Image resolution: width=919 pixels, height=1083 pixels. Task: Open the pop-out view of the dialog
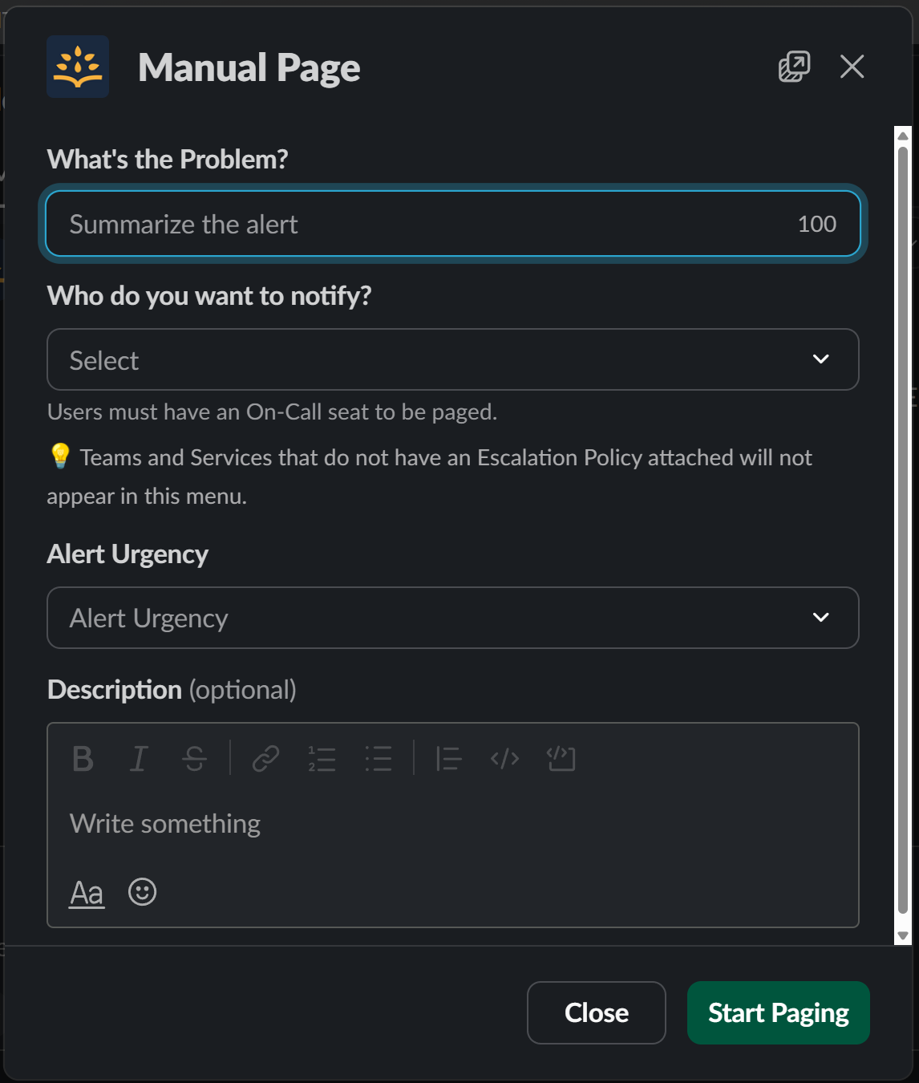click(x=794, y=67)
